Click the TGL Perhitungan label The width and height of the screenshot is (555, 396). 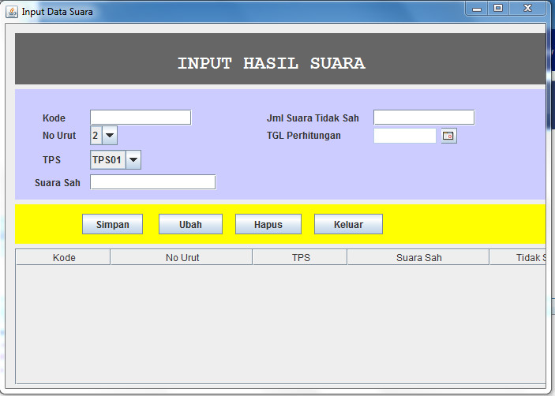point(304,136)
